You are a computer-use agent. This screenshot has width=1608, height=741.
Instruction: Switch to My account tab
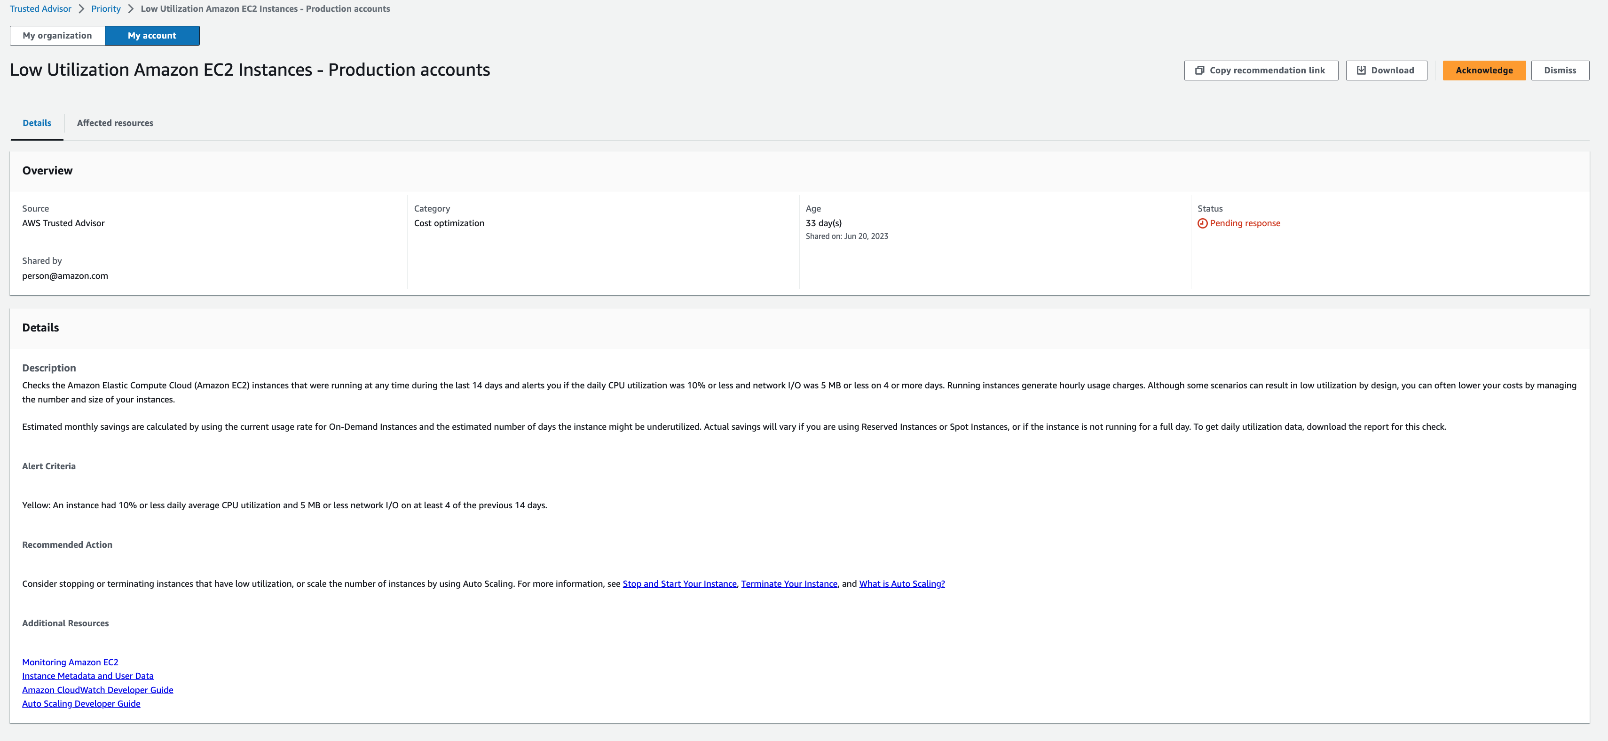pyautogui.click(x=152, y=35)
